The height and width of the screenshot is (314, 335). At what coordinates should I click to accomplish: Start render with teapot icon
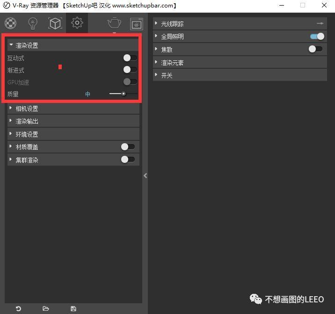tap(114, 23)
